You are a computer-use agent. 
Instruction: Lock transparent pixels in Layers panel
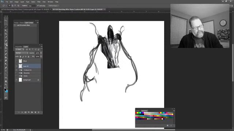20,57
